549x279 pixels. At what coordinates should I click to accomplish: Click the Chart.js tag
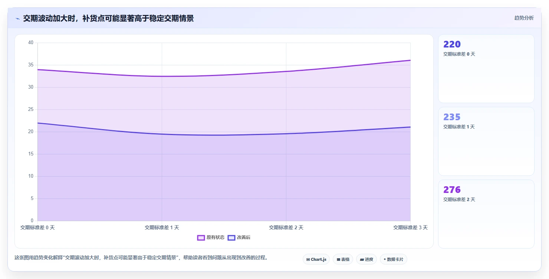tap(316, 259)
